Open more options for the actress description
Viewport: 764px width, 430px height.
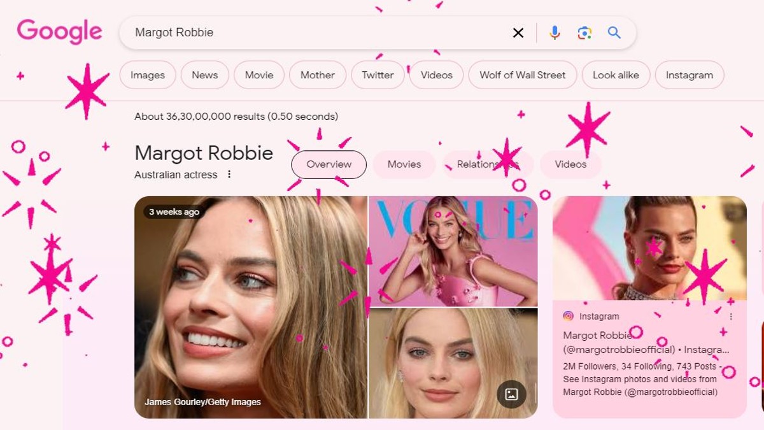coord(229,173)
